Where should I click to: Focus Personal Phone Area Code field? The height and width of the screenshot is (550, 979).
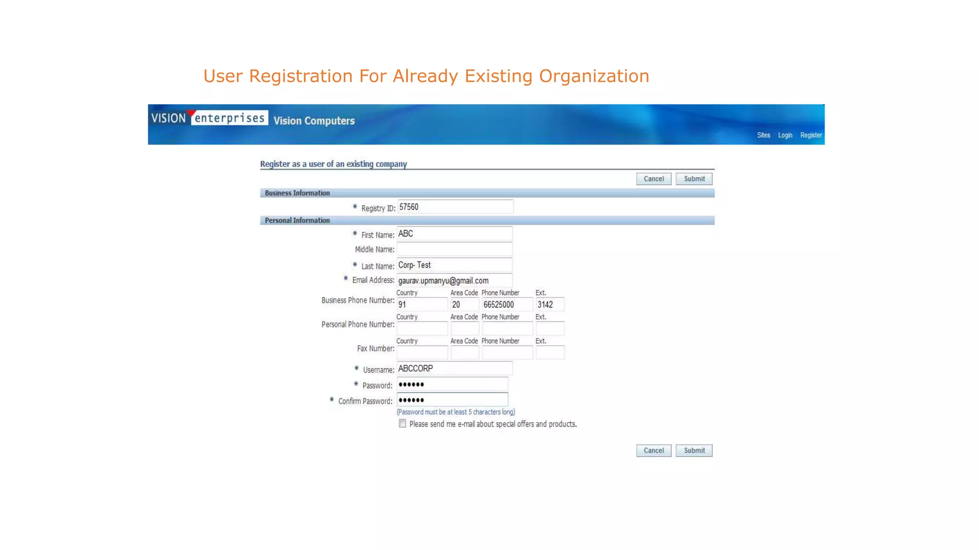coord(465,328)
